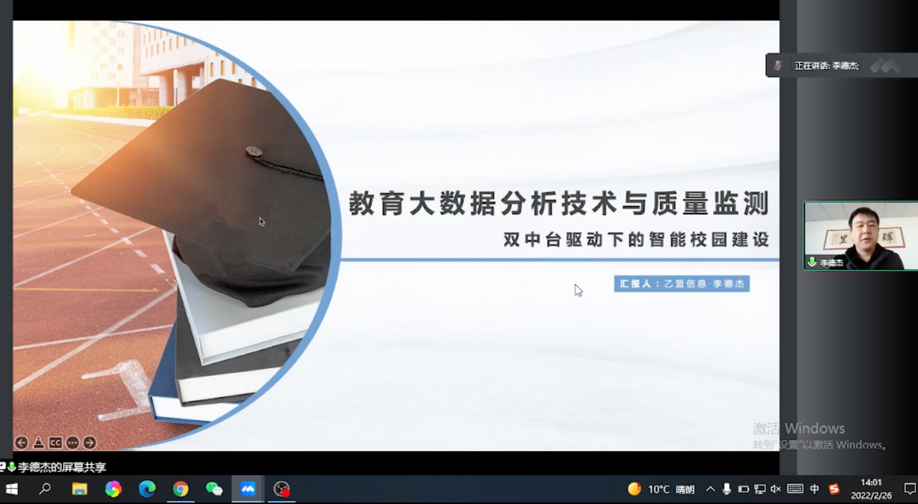Click the green mic icon beside 李德杰的屏幕共享
The height and width of the screenshot is (504, 918).
(12, 467)
